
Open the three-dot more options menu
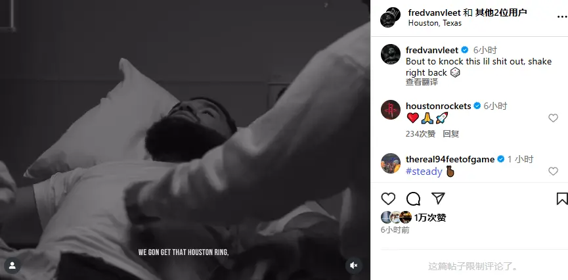tap(563, 17)
